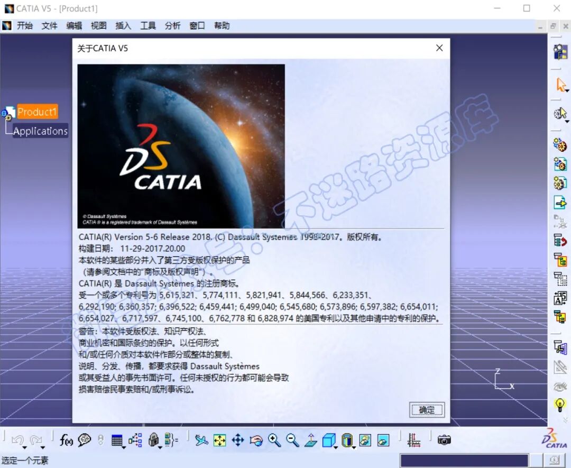Viewport: 571px width, 468px height.
Task: Expand the render style dropdown arrow
Action: (354, 447)
